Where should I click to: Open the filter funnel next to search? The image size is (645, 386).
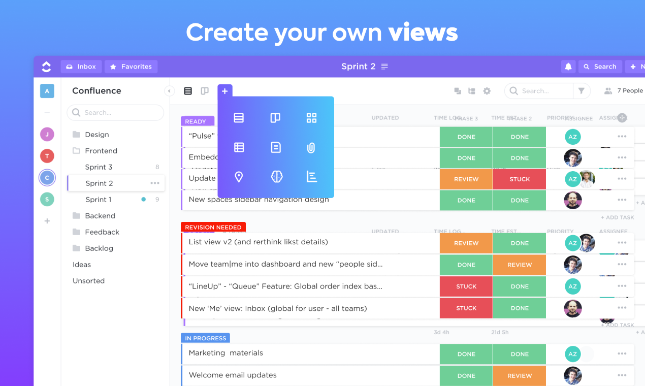pyautogui.click(x=581, y=90)
